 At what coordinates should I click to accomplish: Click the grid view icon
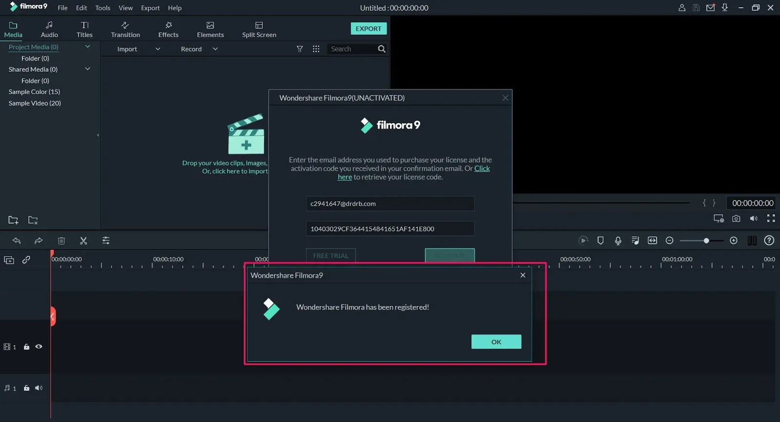316,49
